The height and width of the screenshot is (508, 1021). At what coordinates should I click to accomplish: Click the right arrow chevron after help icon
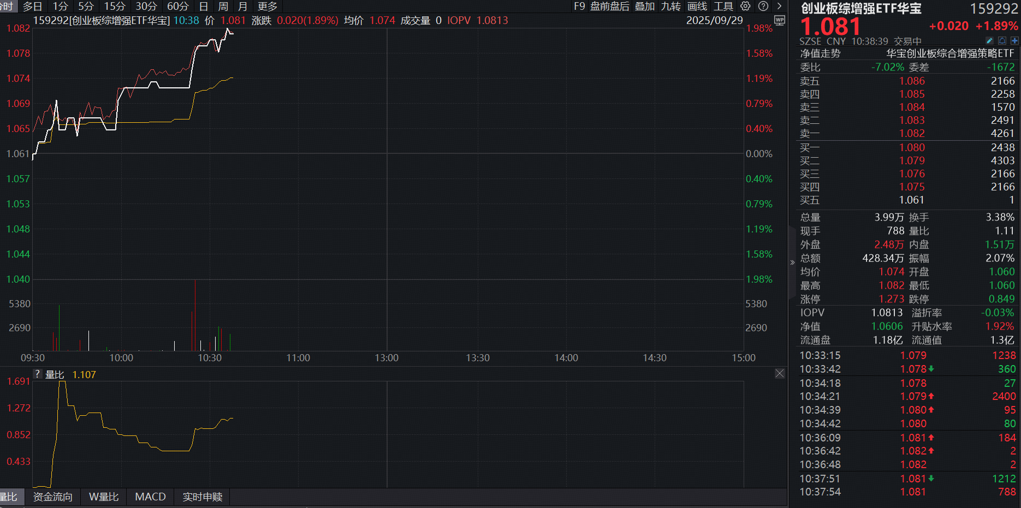pyautogui.click(x=779, y=7)
